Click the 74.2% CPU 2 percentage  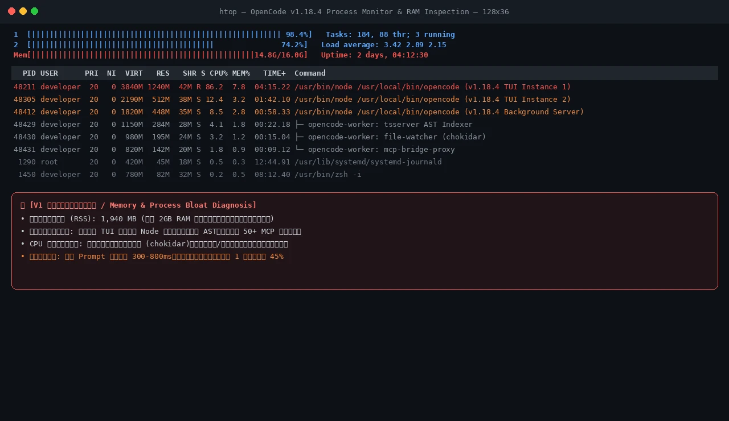[292, 44]
